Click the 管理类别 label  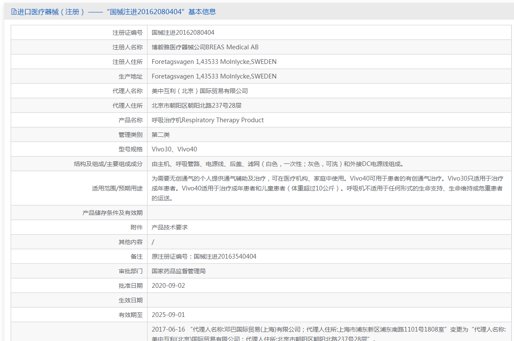(x=130, y=135)
